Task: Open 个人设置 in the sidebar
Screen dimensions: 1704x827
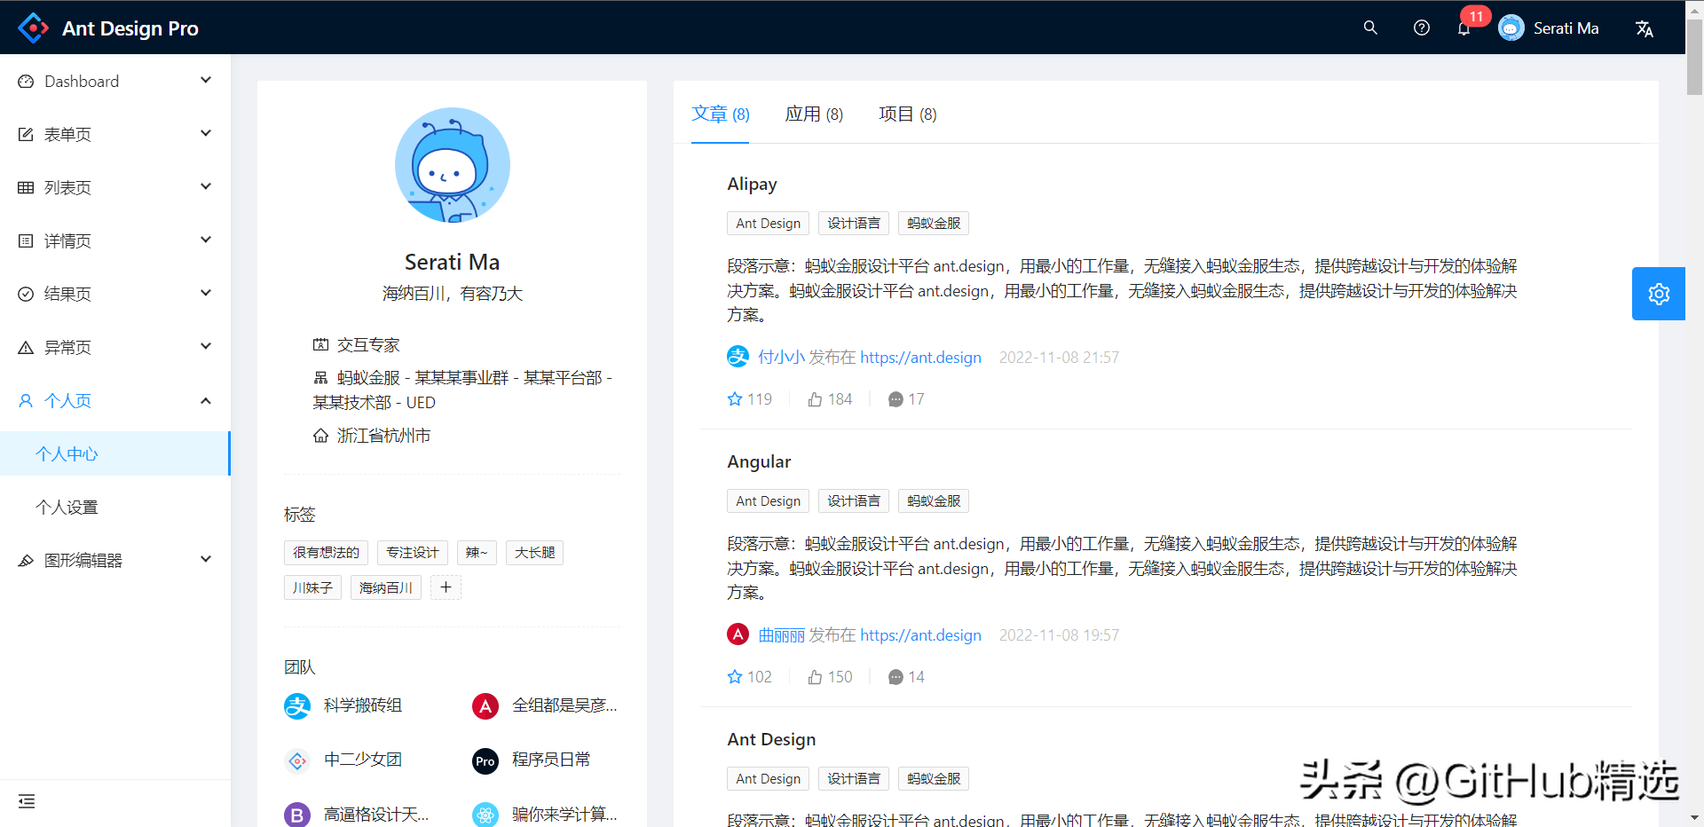Action: 67,507
